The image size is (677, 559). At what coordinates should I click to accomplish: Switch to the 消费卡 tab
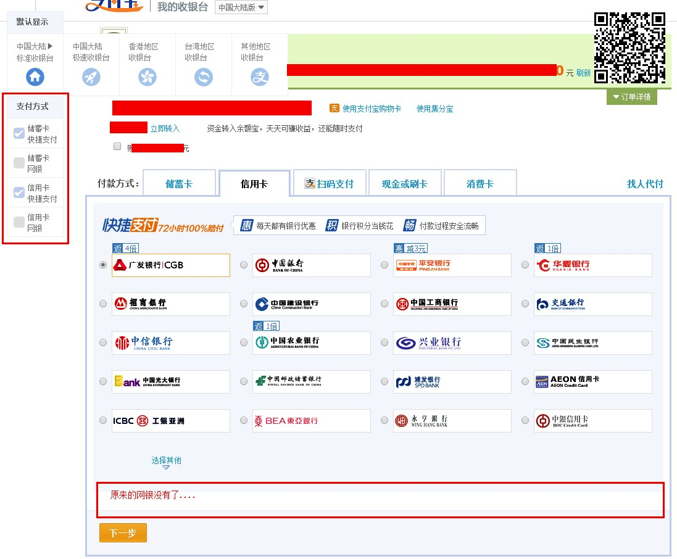[x=480, y=183]
